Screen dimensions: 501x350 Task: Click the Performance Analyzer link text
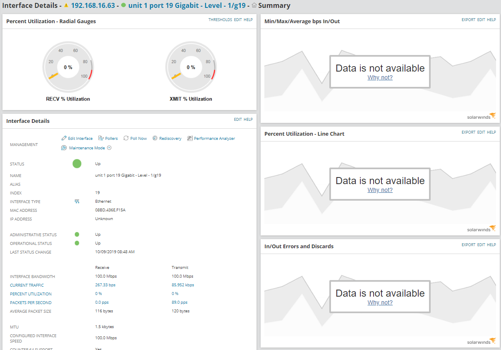pyautogui.click(x=214, y=139)
